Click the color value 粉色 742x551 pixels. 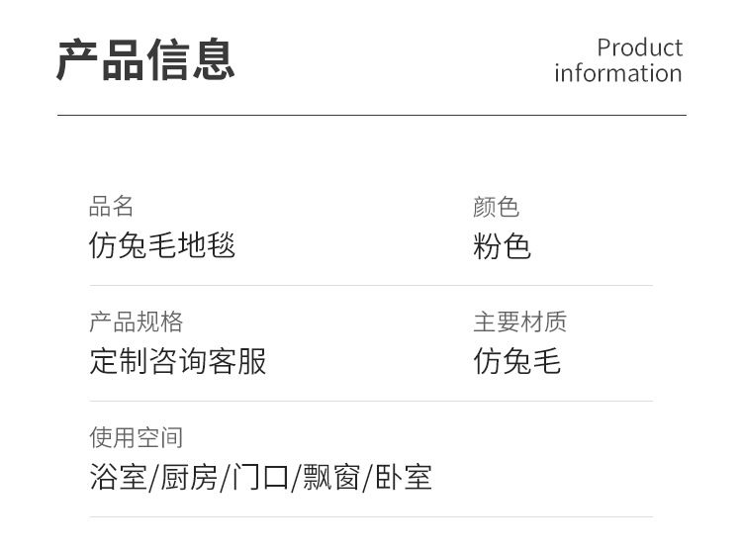click(502, 246)
